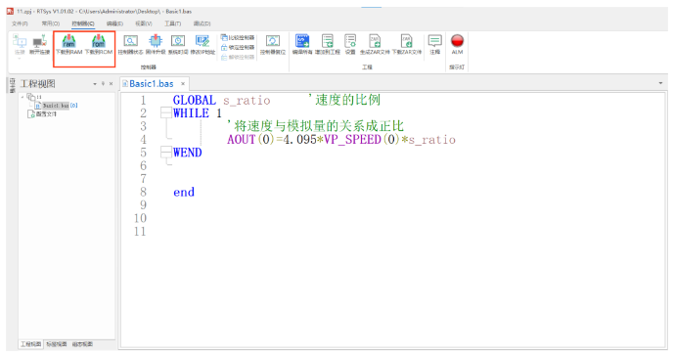674x356 pixels.
Task: Switch to the 工程视图 bottom tab
Action: coord(31,344)
